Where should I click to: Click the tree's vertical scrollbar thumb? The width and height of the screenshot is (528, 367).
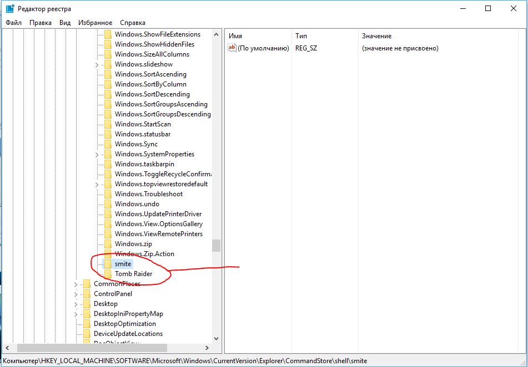(x=217, y=245)
